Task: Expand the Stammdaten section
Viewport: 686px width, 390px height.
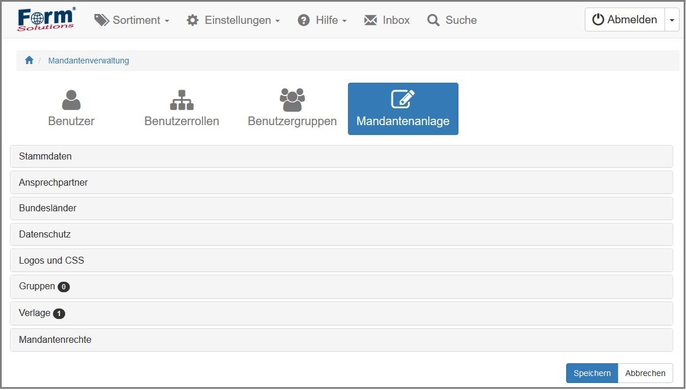Action: [341, 156]
